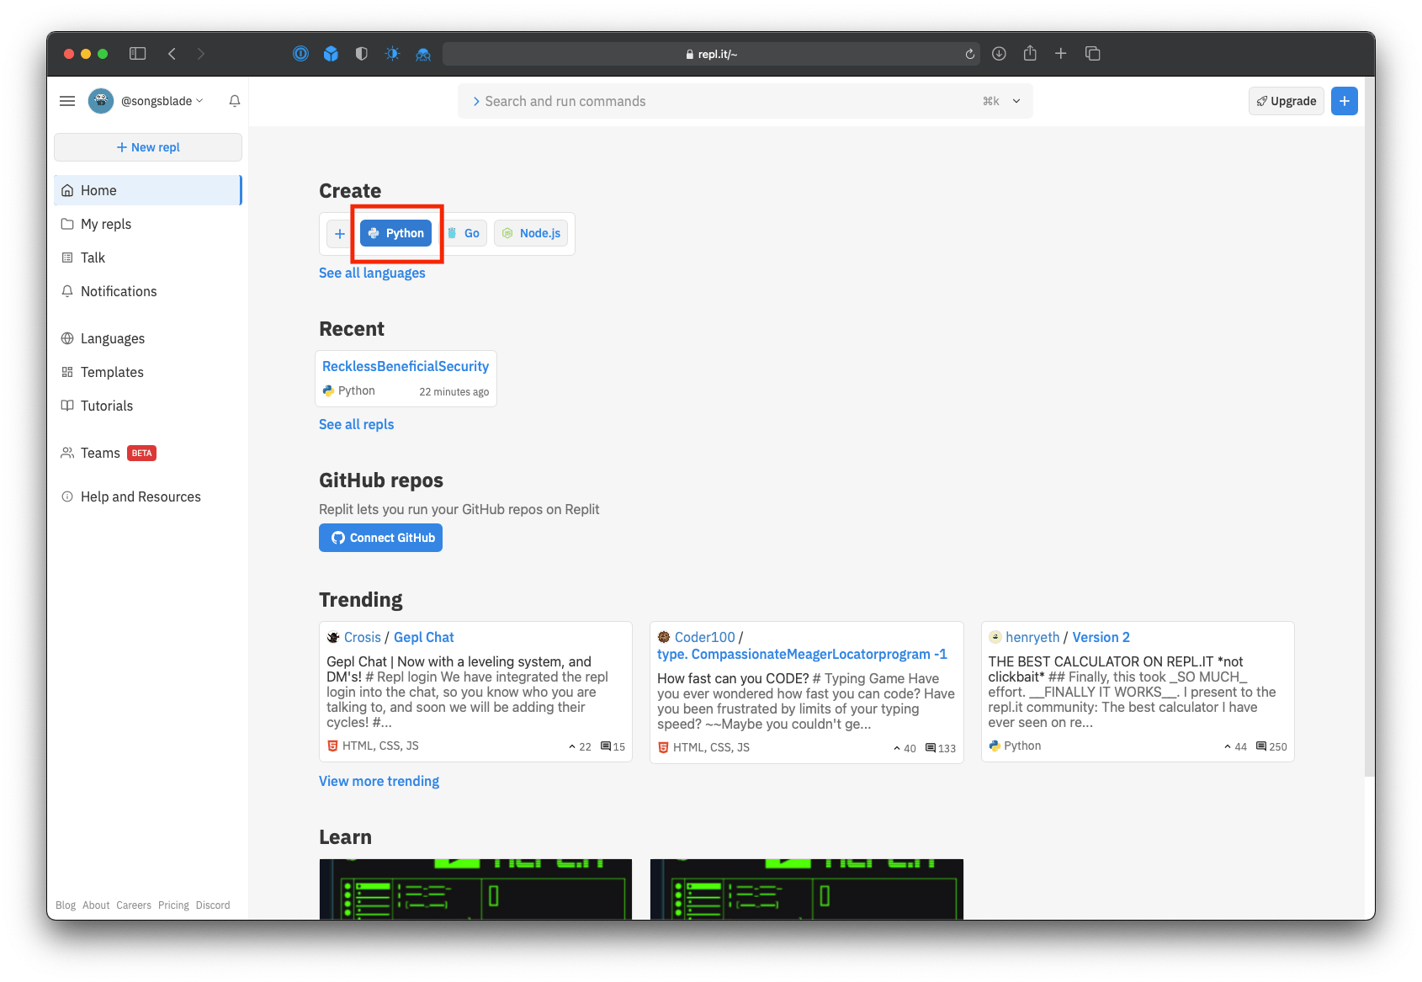1422x982 pixels.
Task: Create a Python repl
Action: pos(396,234)
